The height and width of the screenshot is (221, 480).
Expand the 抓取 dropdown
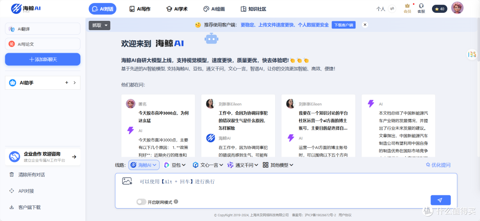pyautogui.click(x=100, y=25)
